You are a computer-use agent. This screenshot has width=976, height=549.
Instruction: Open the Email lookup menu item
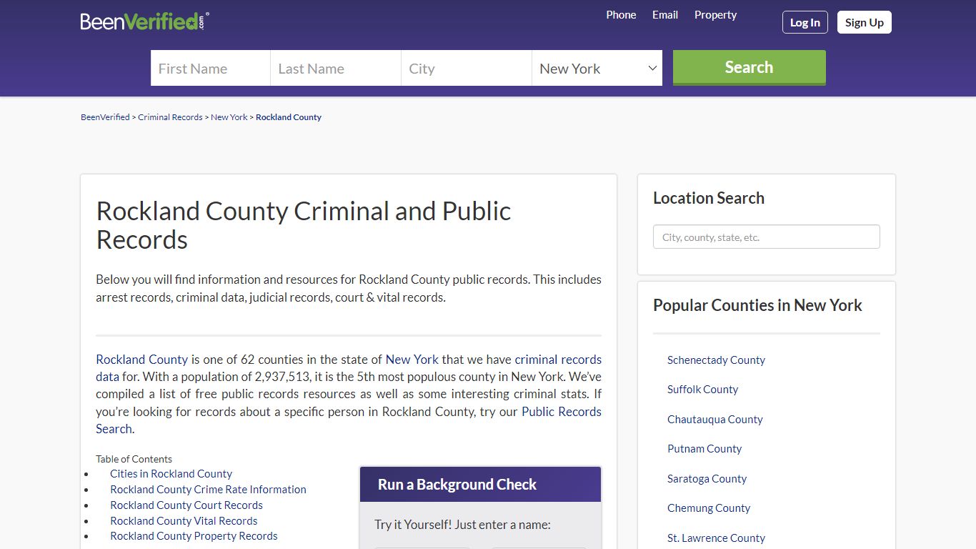click(665, 15)
